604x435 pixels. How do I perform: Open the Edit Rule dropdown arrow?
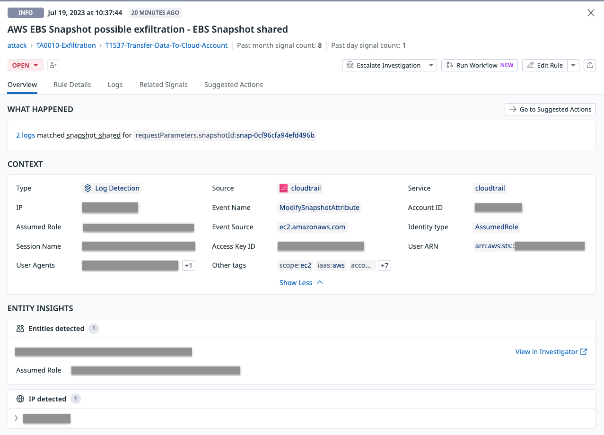pyautogui.click(x=573, y=65)
